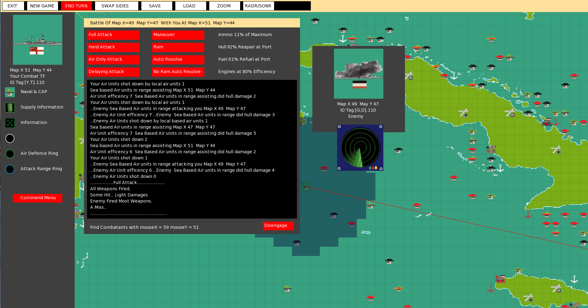The width and height of the screenshot is (588, 308).
Task: Click the "Air Defence Ring" label
Action: (39, 153)
